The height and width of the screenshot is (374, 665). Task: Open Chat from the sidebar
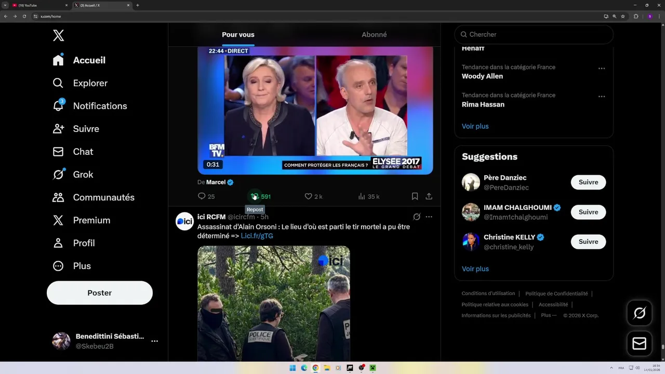pos(73,152)
